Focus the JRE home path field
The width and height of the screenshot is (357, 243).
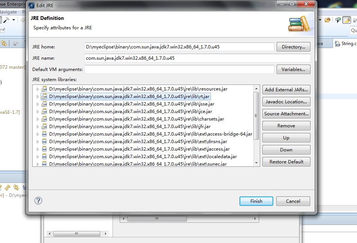pos(179,47)
